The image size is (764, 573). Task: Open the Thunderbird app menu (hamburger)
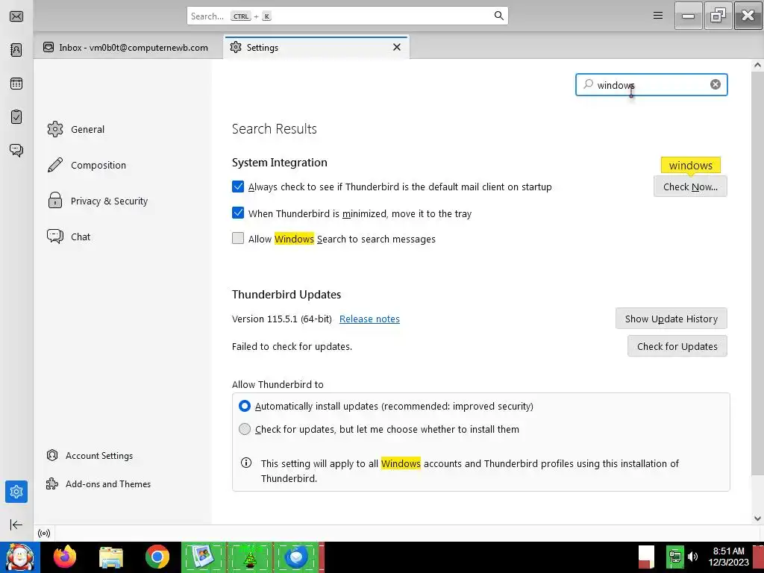658,16
